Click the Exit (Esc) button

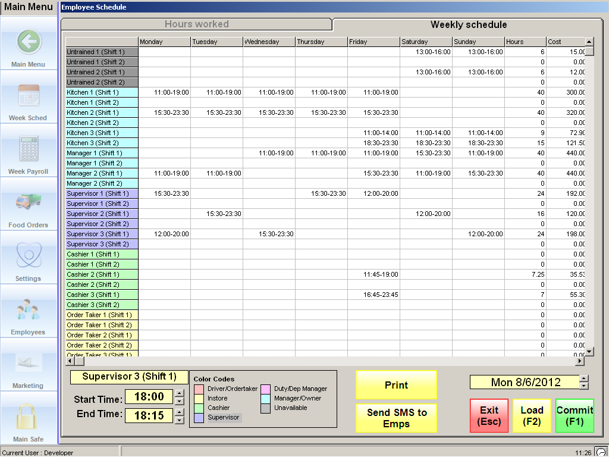[489, 415]
